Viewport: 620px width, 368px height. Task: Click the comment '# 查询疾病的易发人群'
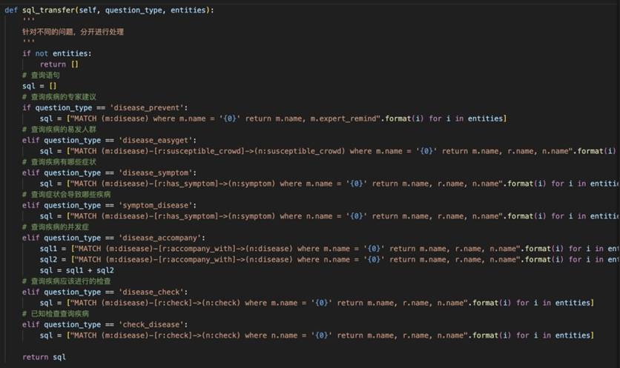tap(59, 129)
